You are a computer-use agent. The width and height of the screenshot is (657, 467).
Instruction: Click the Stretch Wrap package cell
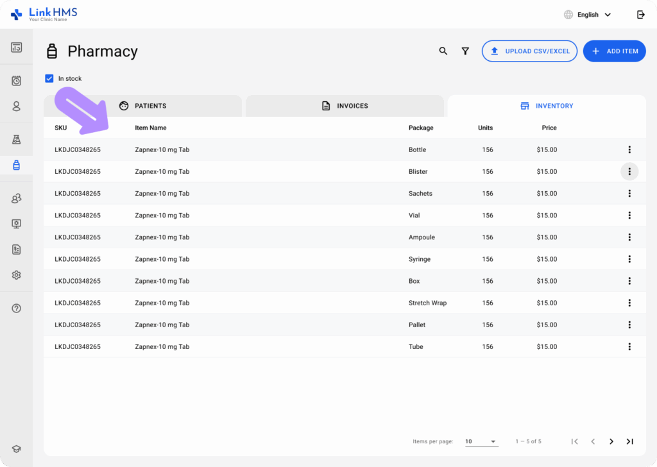[x=427, y=303]
